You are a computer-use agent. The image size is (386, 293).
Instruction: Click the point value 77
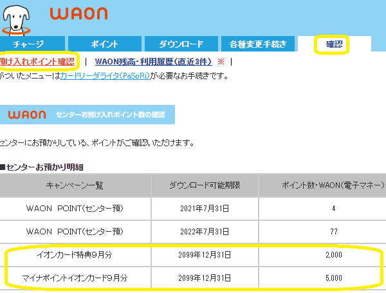click(x=334, y=232)
